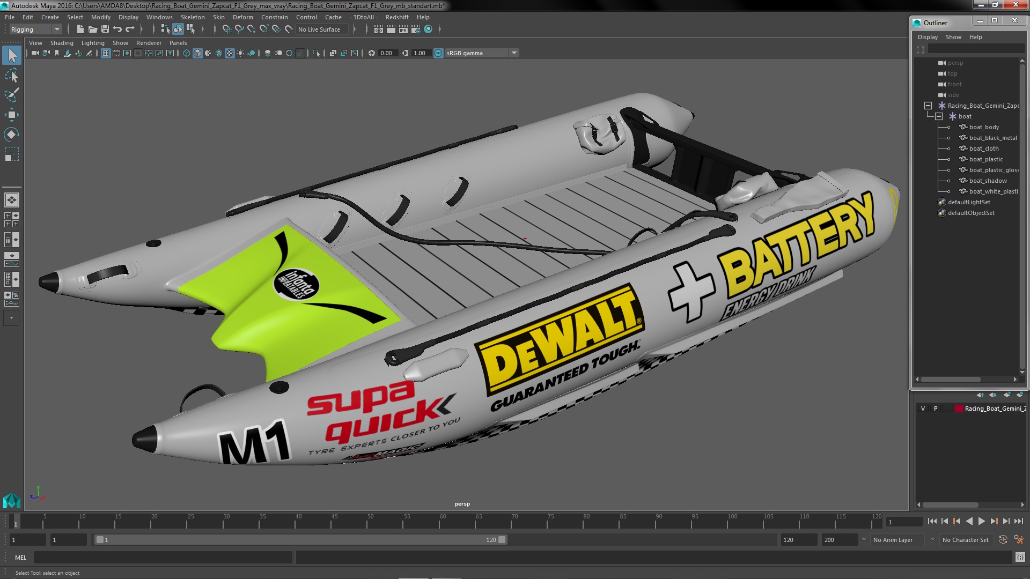
Task: Enable select by hierarchy mode
Action: pos(165,29)
